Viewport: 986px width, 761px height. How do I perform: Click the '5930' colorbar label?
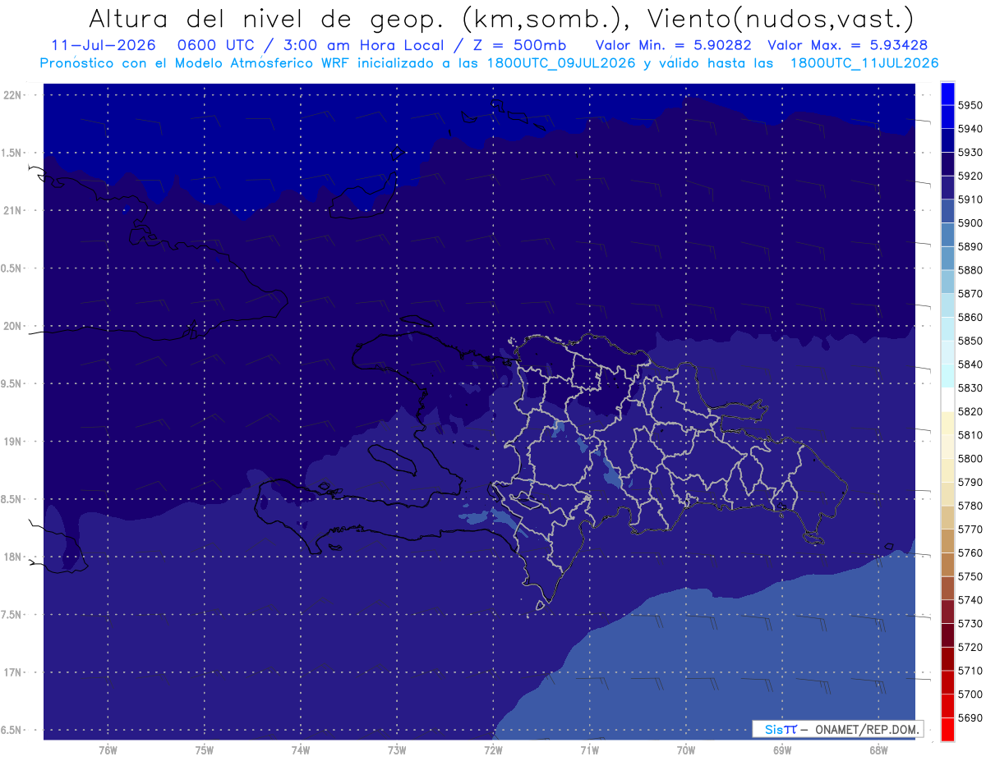(970, 153)
